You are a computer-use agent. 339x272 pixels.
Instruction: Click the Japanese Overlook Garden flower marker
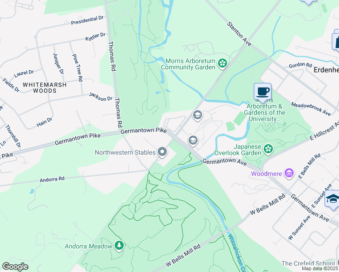[268, 149]
